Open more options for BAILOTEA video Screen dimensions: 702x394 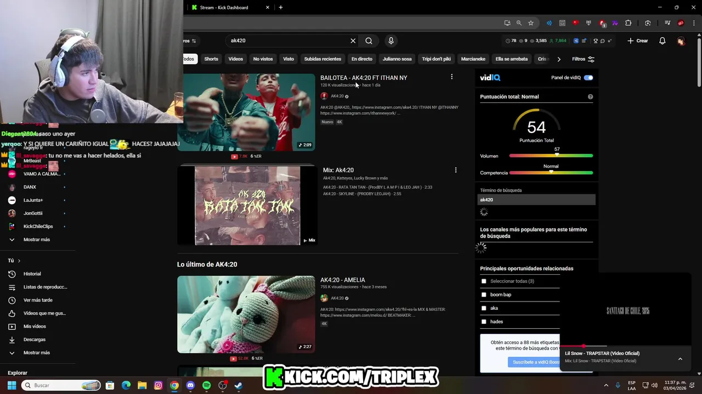tap(451, 77)
